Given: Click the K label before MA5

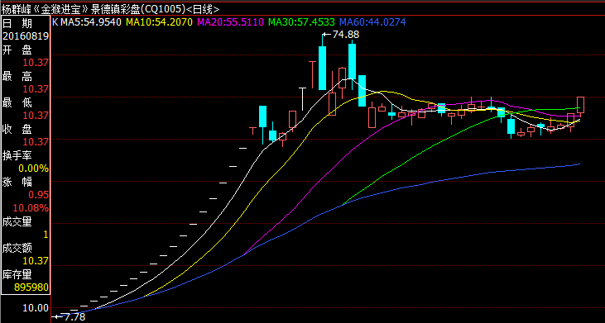Looking at the screenshot, I should pos(55,22).
